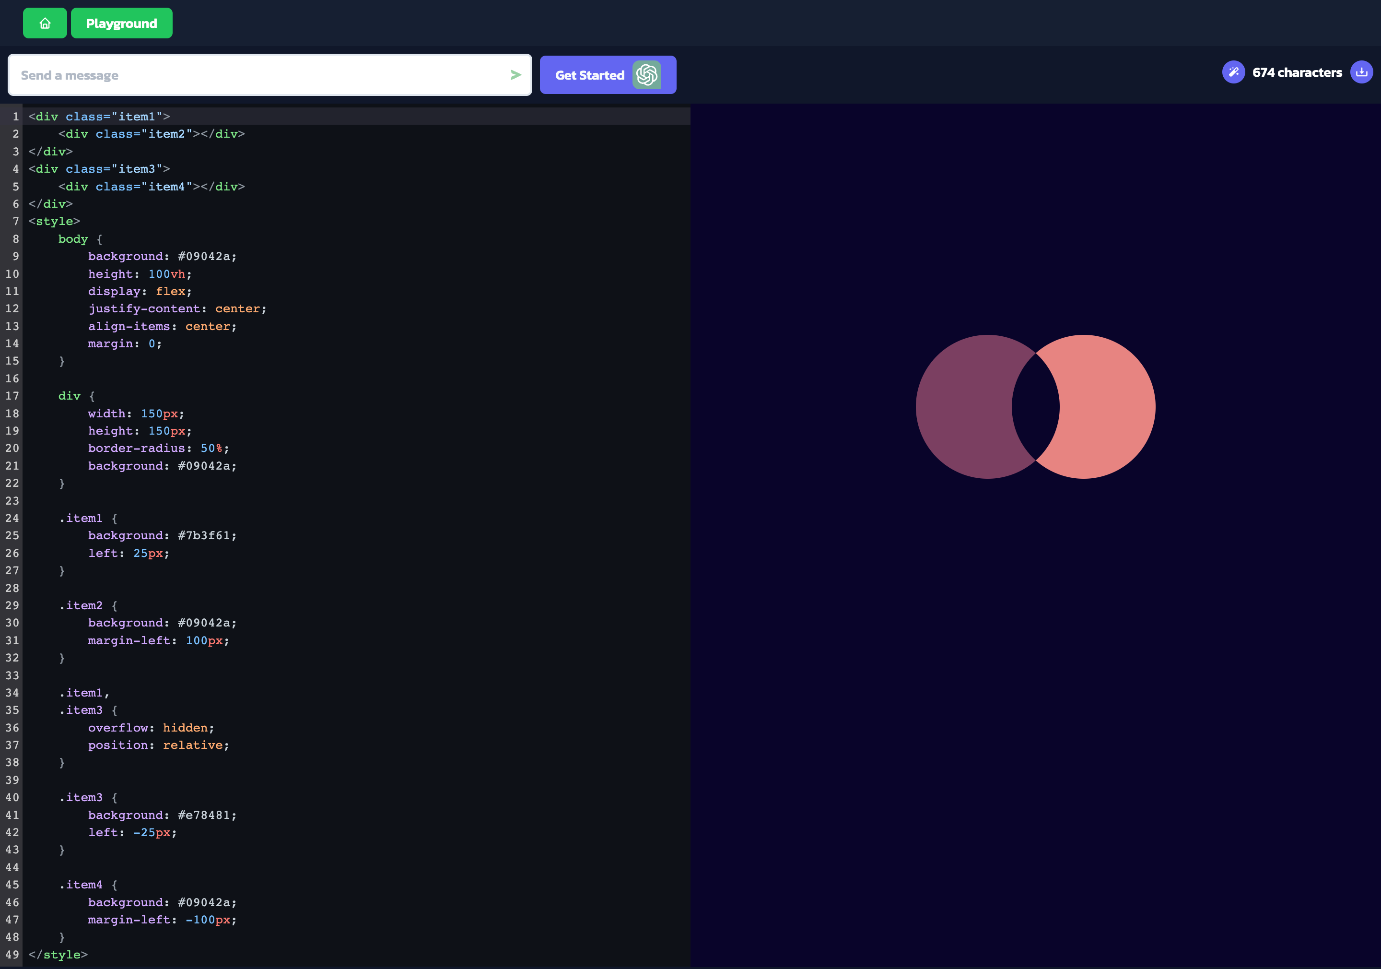Click the align-items: center line

[163, 326]
